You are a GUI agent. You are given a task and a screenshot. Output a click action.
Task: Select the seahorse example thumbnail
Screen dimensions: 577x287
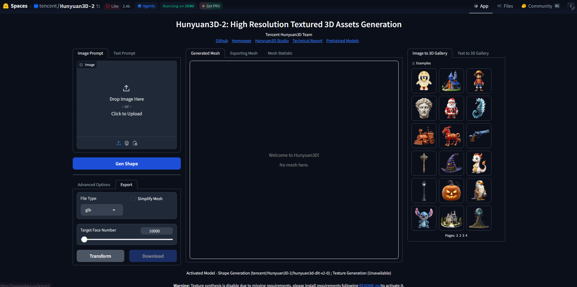[x=479, y=108]
